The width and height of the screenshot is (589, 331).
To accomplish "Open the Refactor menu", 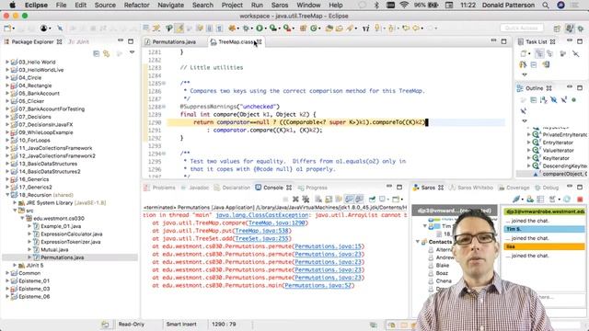I will (x=136, y=6).
